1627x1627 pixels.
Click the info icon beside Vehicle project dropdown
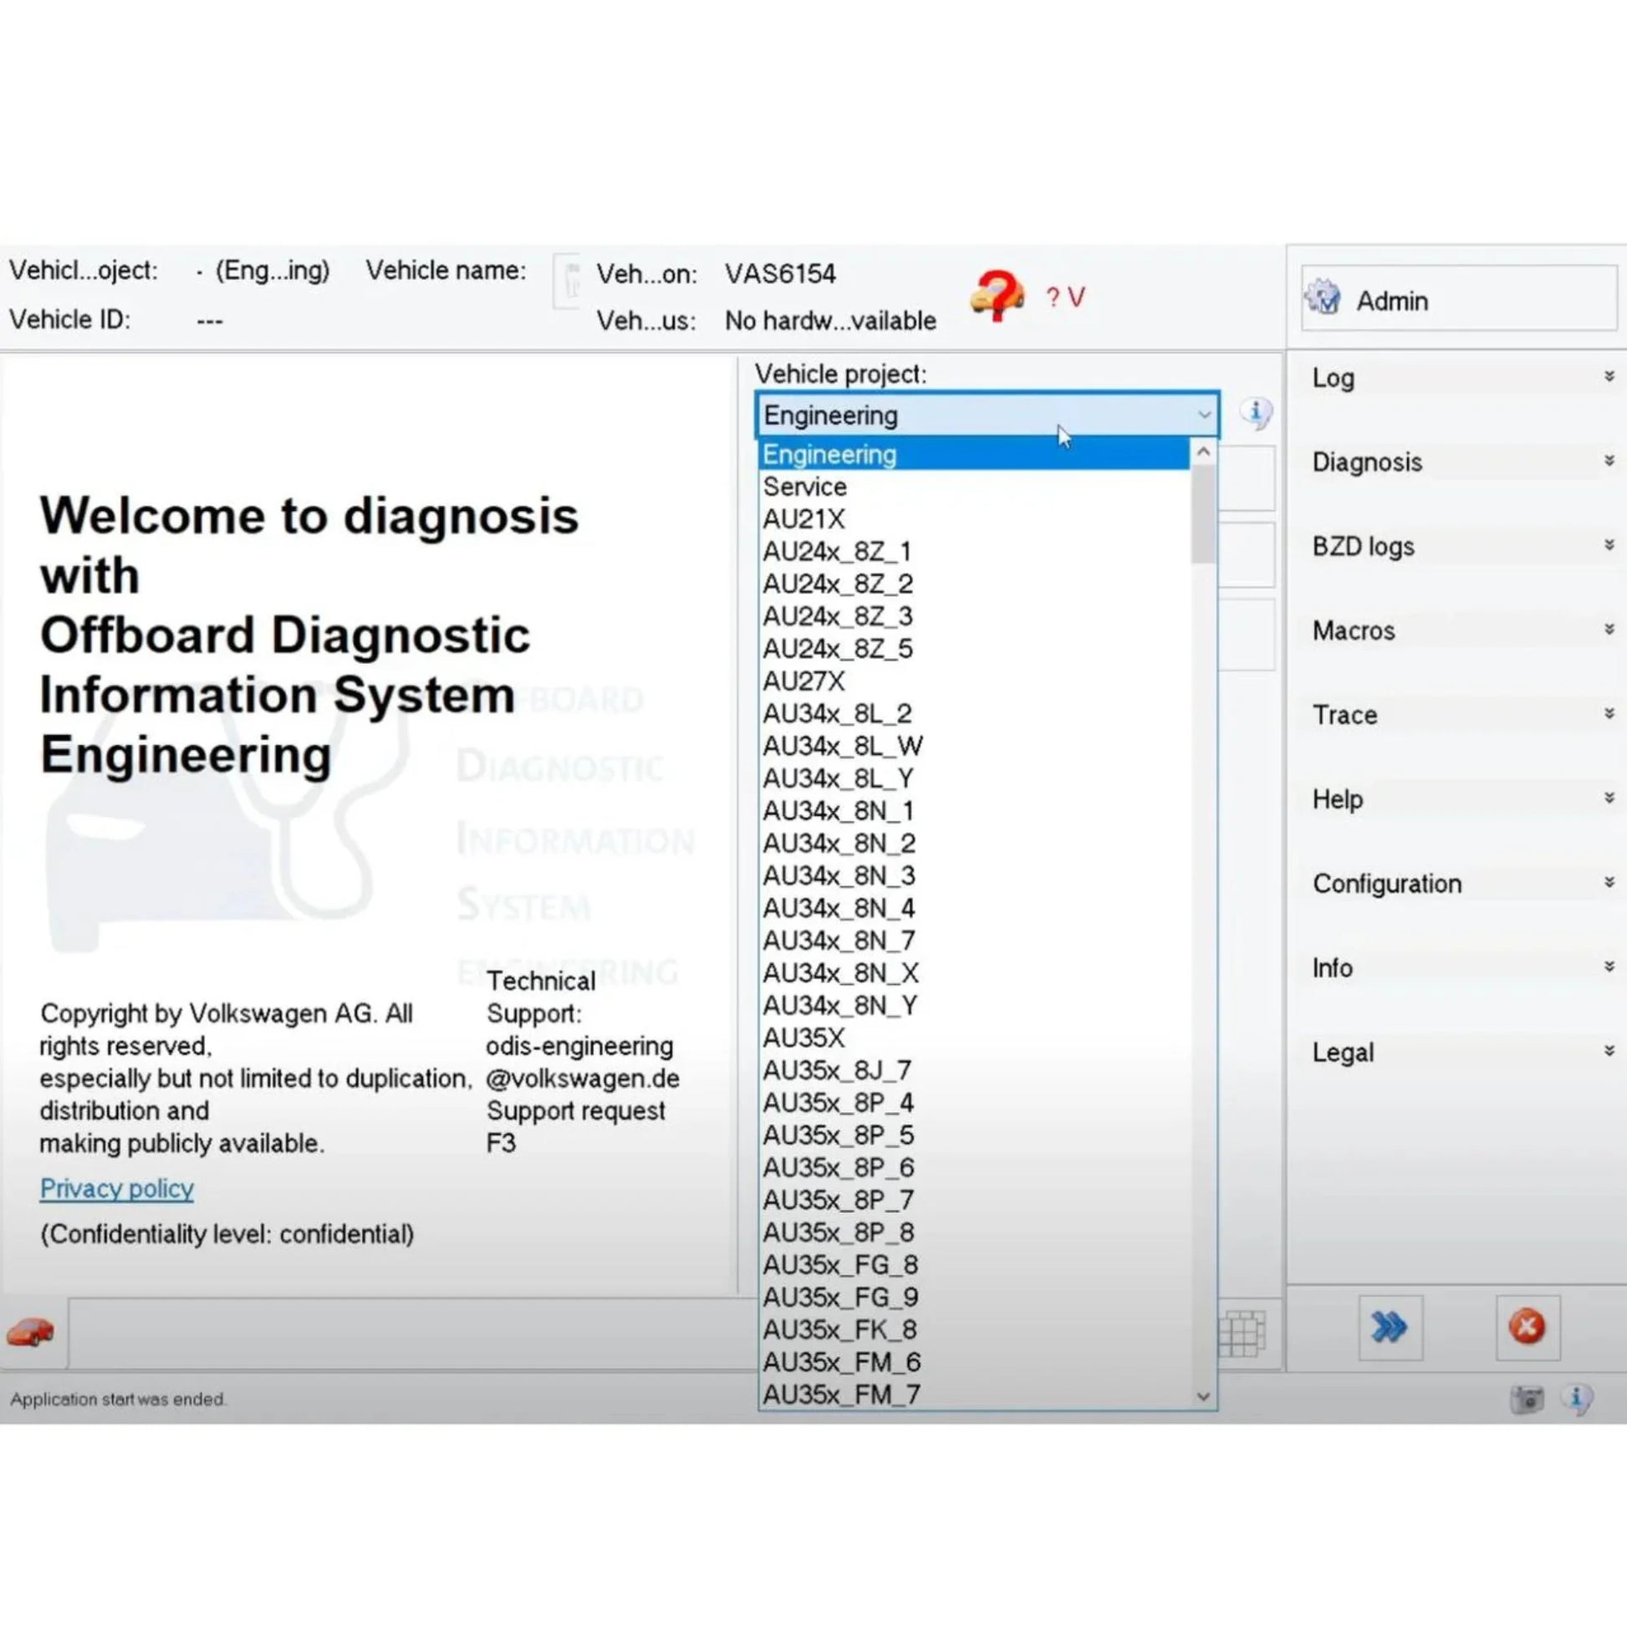pos(1257,414)
